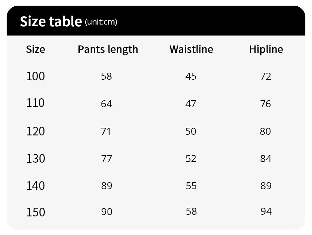The height and width of the screenshot is (235, 312).
Task: Click pants length value 71
Action: (x=106, y=131)
